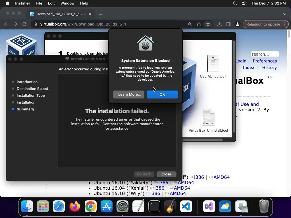
Task: Open Control Center in menu bar
Action: [244, 3]
